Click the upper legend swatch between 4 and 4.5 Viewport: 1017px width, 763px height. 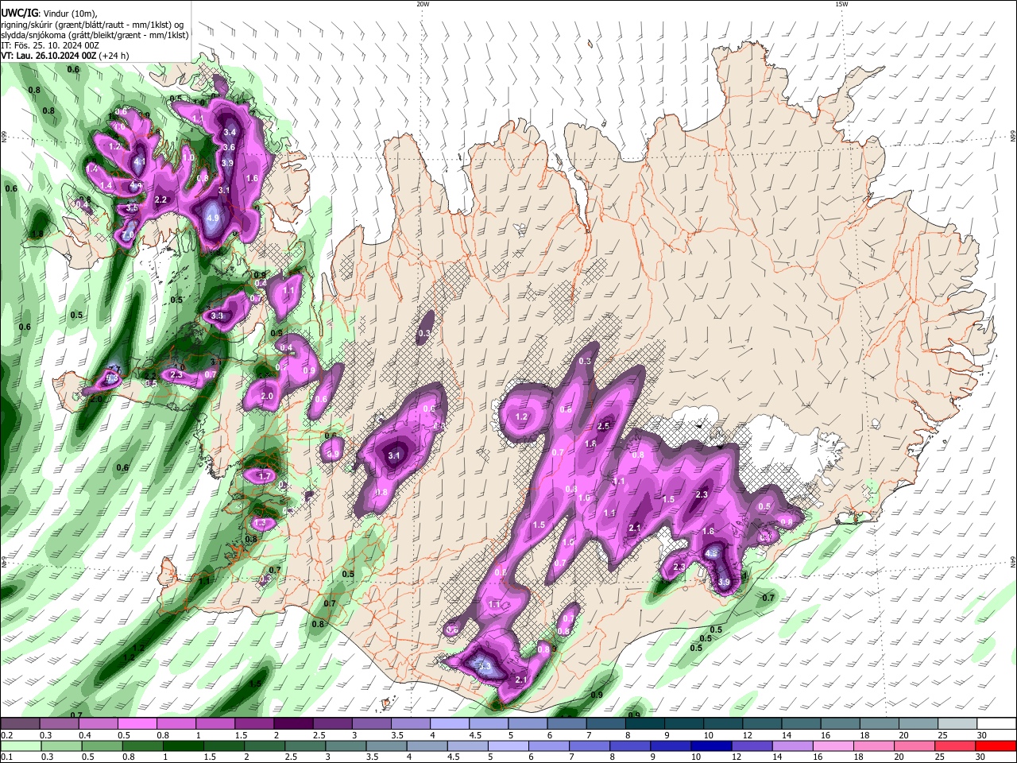pos(448,723)
